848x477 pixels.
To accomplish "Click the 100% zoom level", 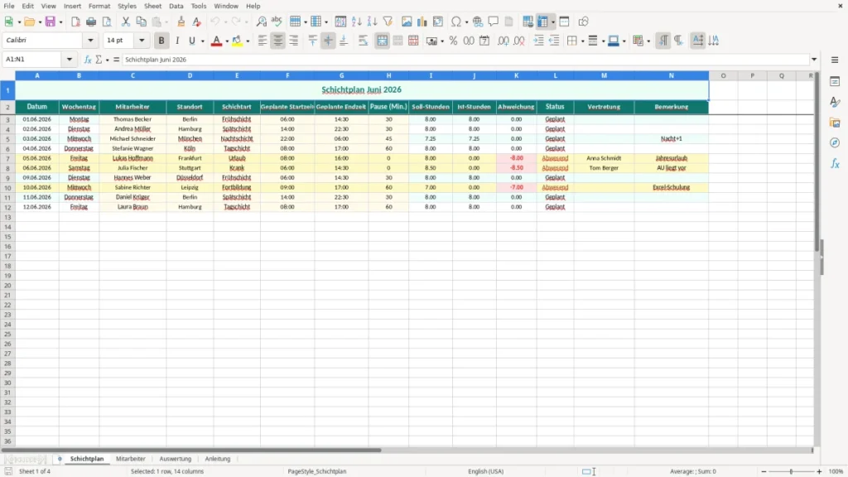I will 836,471.
